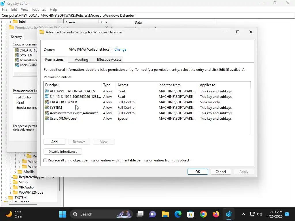Click the registry path address bar
The width and height of the screenshot is (295, 221).
(x=147, y=16)
